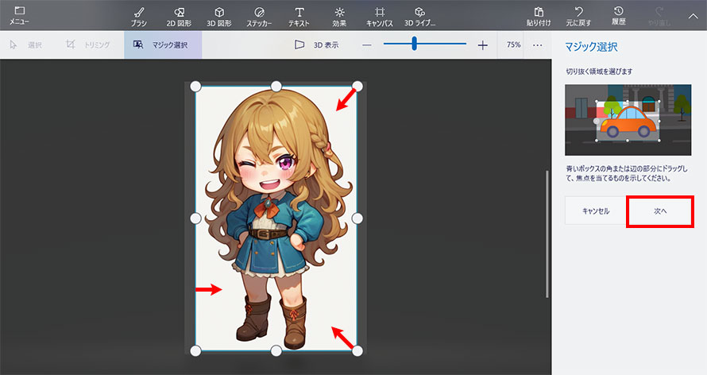This screenshot has height=375, width=707.
Task: Adjust the zoom slider handle
Action: point(415,44)
